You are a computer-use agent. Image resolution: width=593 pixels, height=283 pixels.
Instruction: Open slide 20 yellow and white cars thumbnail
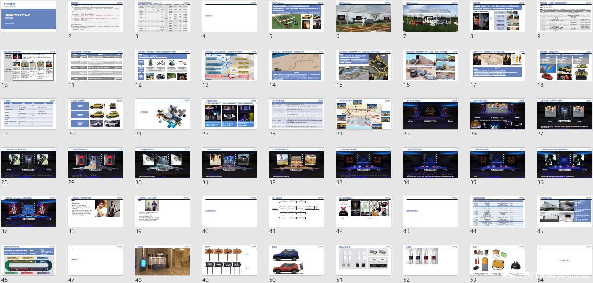96,114
